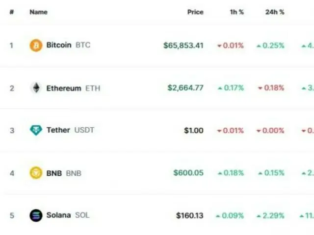Click Ethereum's price $2,664.77
Viewport: 314px width, 235px height.
click(185, 88)
